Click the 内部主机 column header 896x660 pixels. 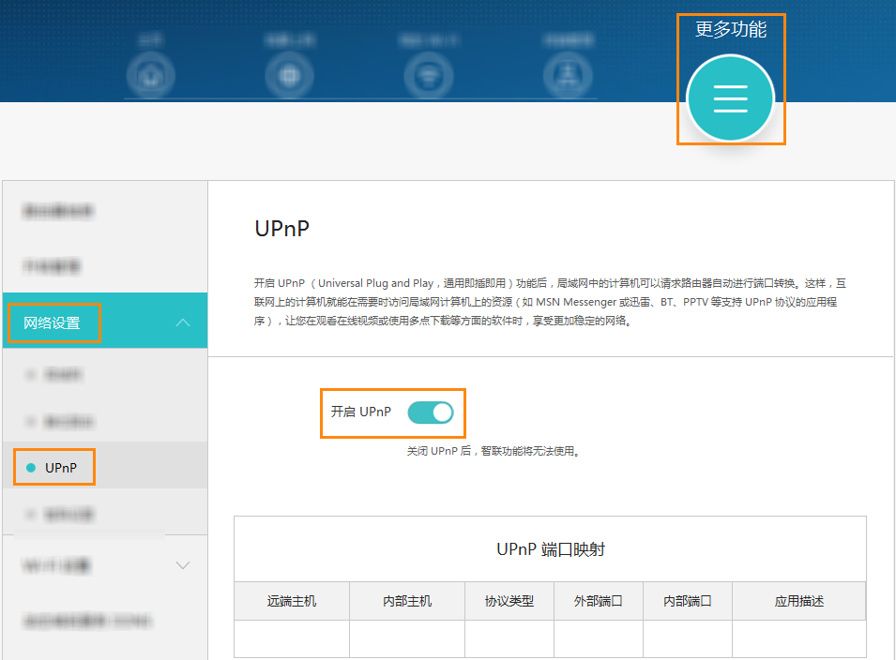407,601
